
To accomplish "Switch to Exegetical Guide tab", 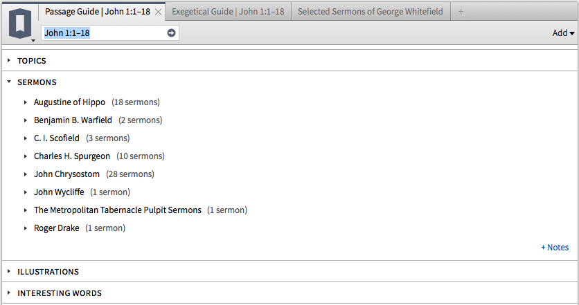I will pos(228,12).
